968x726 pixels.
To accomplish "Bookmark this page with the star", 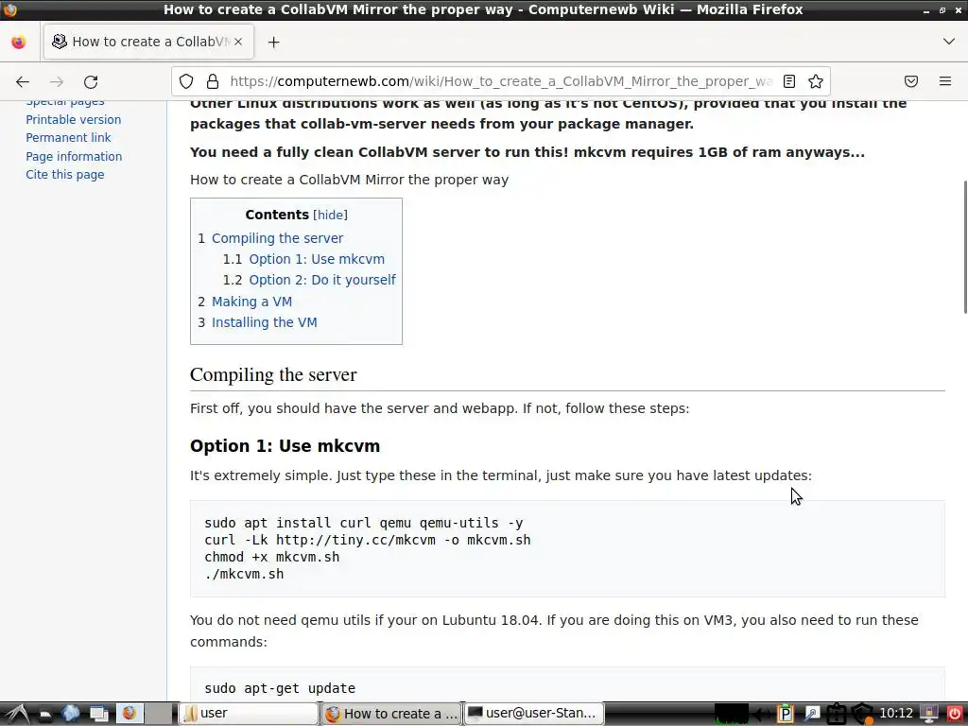I will point(816,81).
